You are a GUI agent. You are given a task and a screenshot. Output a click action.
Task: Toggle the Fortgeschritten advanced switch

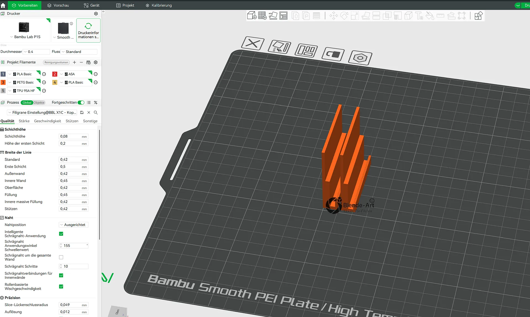point(81,103)
